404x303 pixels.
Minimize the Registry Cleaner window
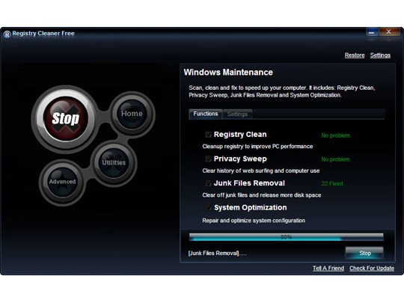372,32
